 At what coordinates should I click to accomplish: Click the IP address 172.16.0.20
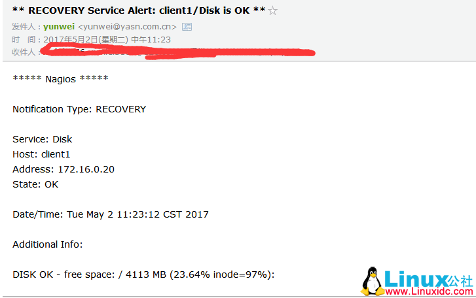[x=86, y=169]
